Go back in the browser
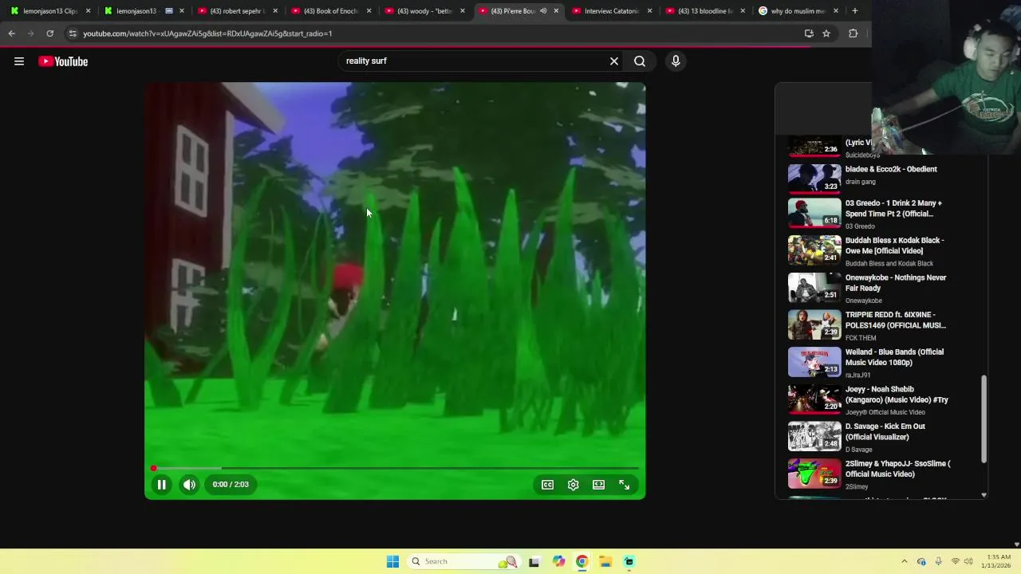This screenshot has width=1021, height=574. (x=11, y=33)
